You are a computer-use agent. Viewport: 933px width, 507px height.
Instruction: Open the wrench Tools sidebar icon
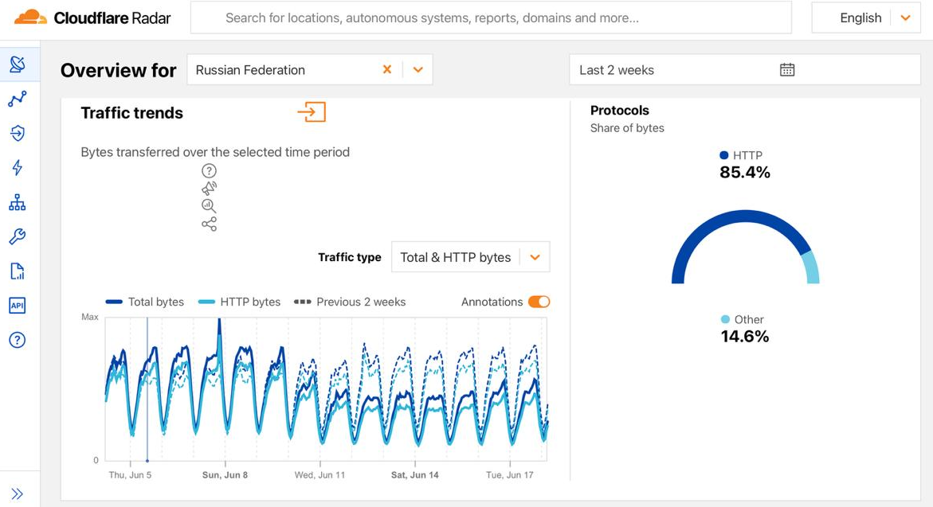click(18, 236)
